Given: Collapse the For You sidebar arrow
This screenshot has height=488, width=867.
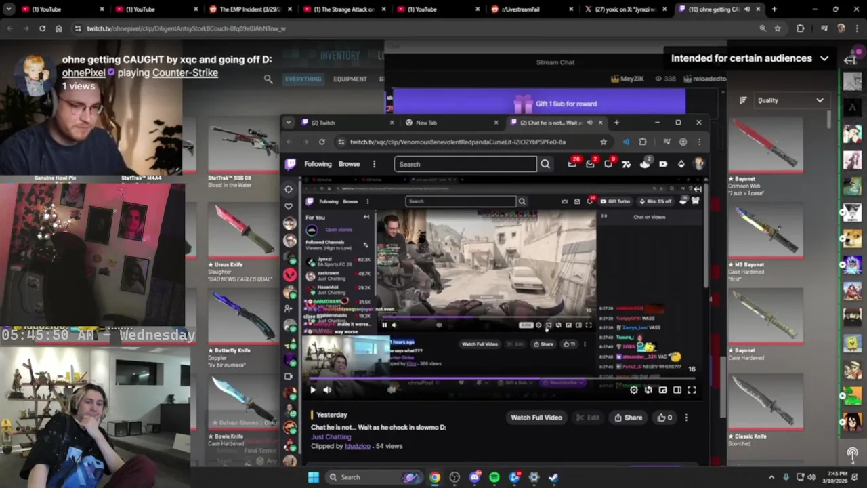Looking at the screenshot, I should [x=366, y=217].
